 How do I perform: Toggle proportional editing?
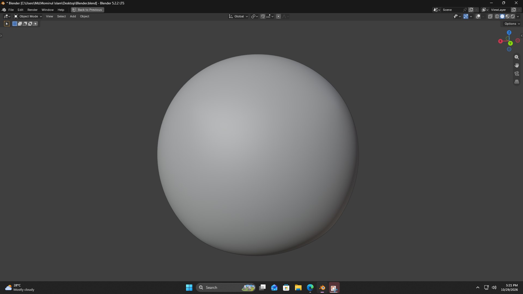[278, 17]
